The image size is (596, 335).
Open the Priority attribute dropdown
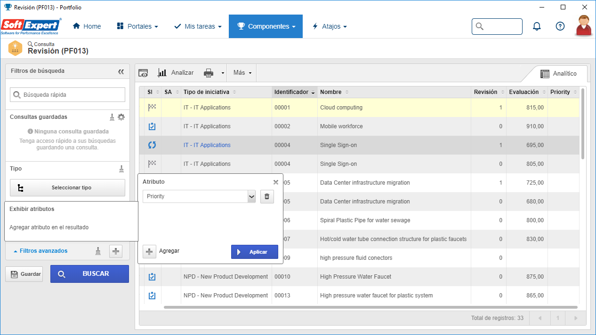click(199, 196)
